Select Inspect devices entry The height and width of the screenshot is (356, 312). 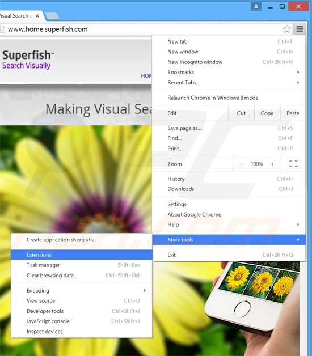click(82, 332)
